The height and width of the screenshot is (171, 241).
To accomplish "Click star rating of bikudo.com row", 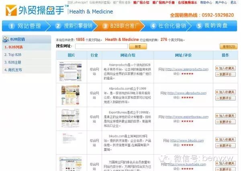I will coord(187,145).
